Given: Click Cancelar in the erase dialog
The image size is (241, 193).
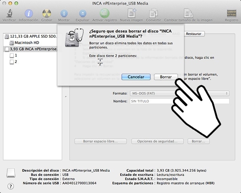Looking at the screenshot, I should point(136,77).
